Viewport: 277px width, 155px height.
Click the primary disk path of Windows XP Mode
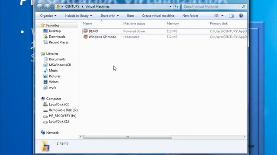(228, 37)
